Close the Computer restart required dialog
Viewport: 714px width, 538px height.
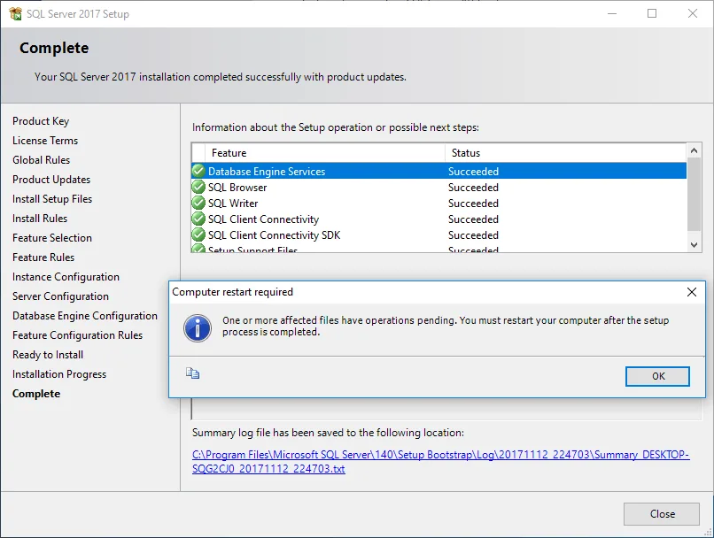(691, 292)
